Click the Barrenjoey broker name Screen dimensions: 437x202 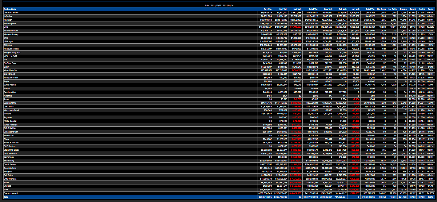(x=9, y=158)
